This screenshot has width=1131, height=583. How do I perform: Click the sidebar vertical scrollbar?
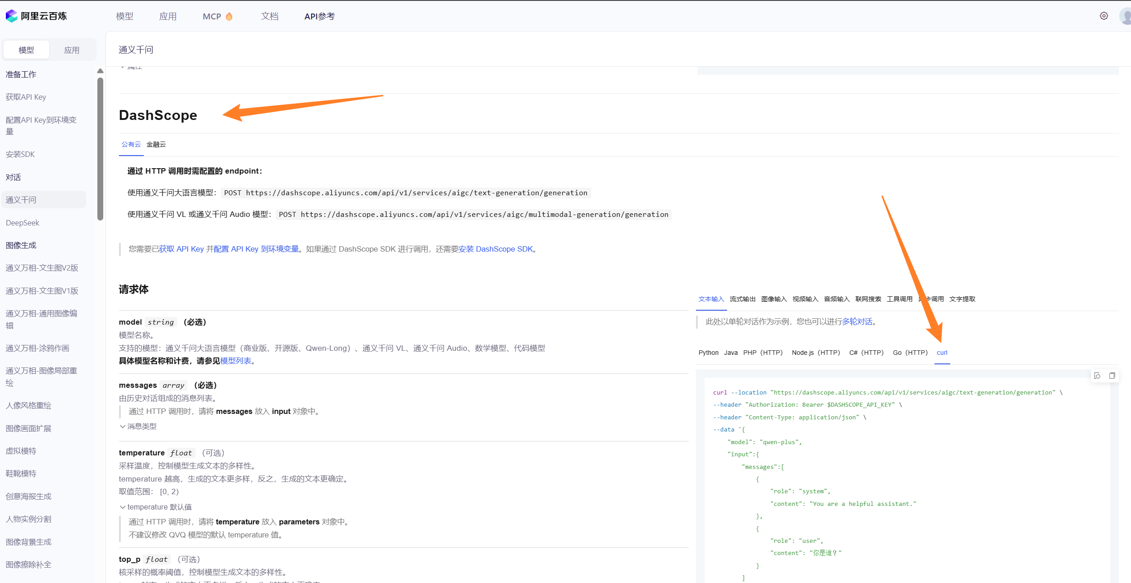pos(100,149)
